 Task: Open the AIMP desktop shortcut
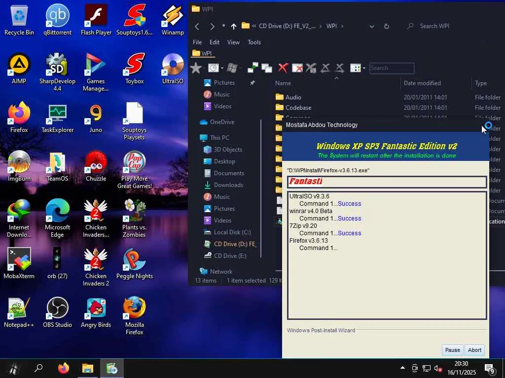[x=19, y=68]
